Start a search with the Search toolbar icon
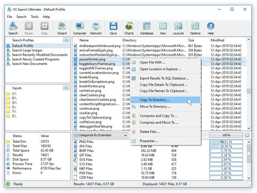257x193 pixels. [13, 28]
